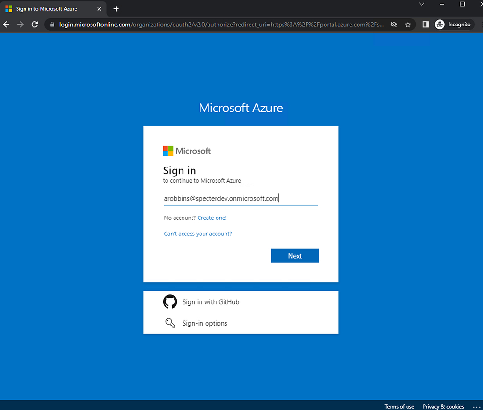Reload the sign-in page
Image resolution: width=483 pixels, height=410 pixels.
35,25
